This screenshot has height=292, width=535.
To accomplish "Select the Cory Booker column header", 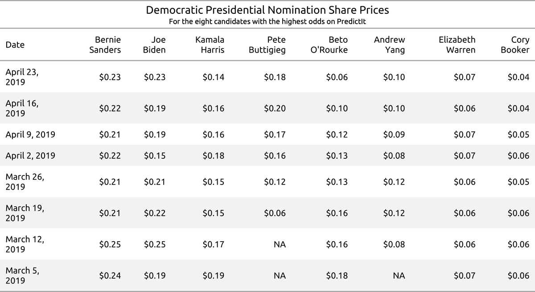I will pos(515,45).
